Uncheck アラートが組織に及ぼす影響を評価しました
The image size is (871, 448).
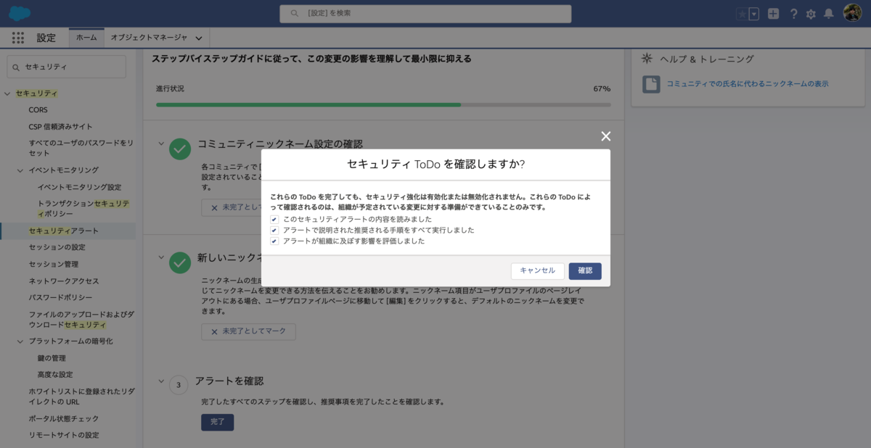[x=274, y=241]
